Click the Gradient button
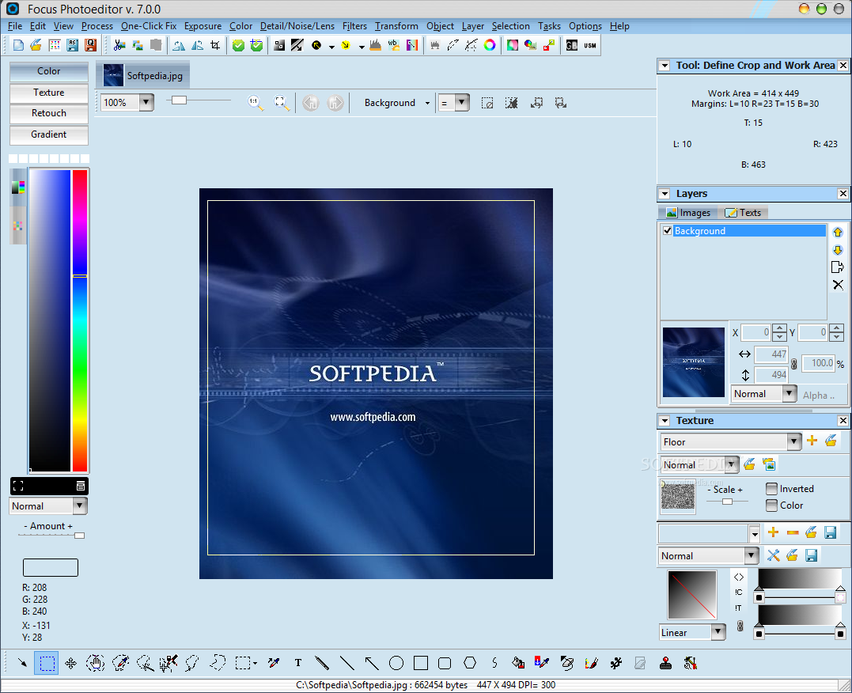 (49, 134)
